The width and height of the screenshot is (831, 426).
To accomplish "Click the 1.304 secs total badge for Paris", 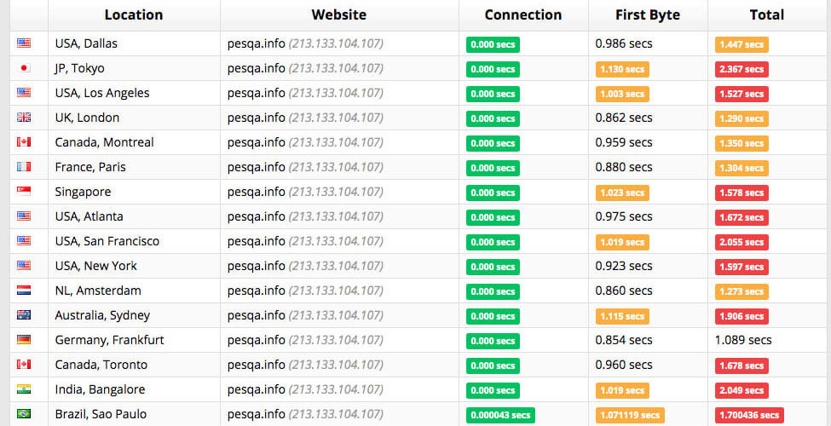I will [742, 168].
